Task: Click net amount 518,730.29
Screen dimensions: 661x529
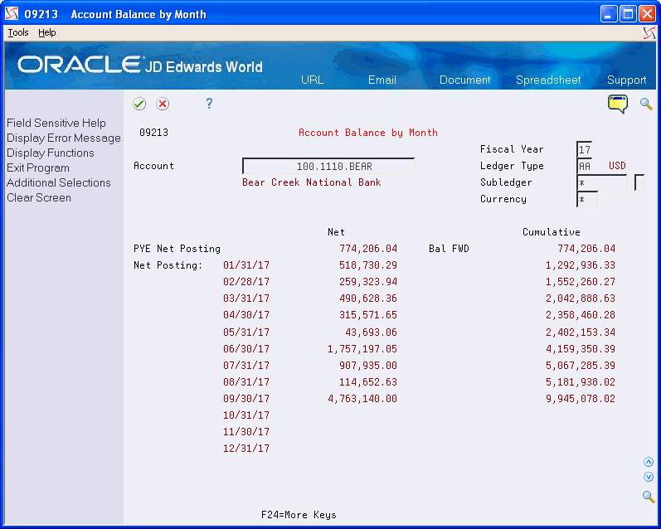Action: click(368, 265)
